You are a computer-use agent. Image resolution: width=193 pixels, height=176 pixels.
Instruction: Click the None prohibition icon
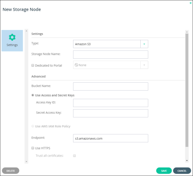pos(76,65)
